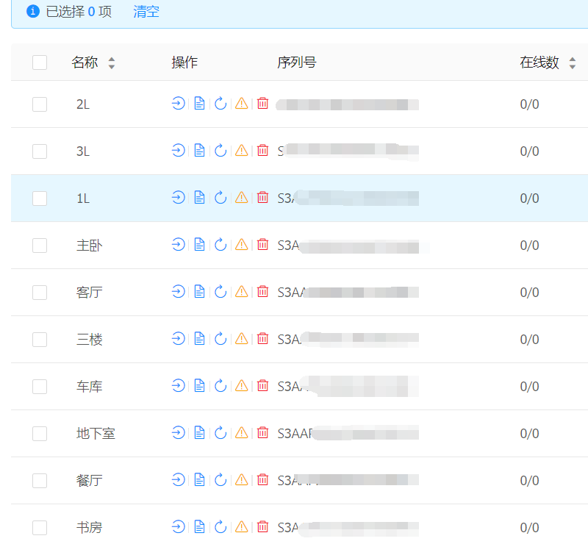Image resolution: width=588 pixels, height=544 pixels.
Task: Click the device name 客厅
Action: coord(89,293)
